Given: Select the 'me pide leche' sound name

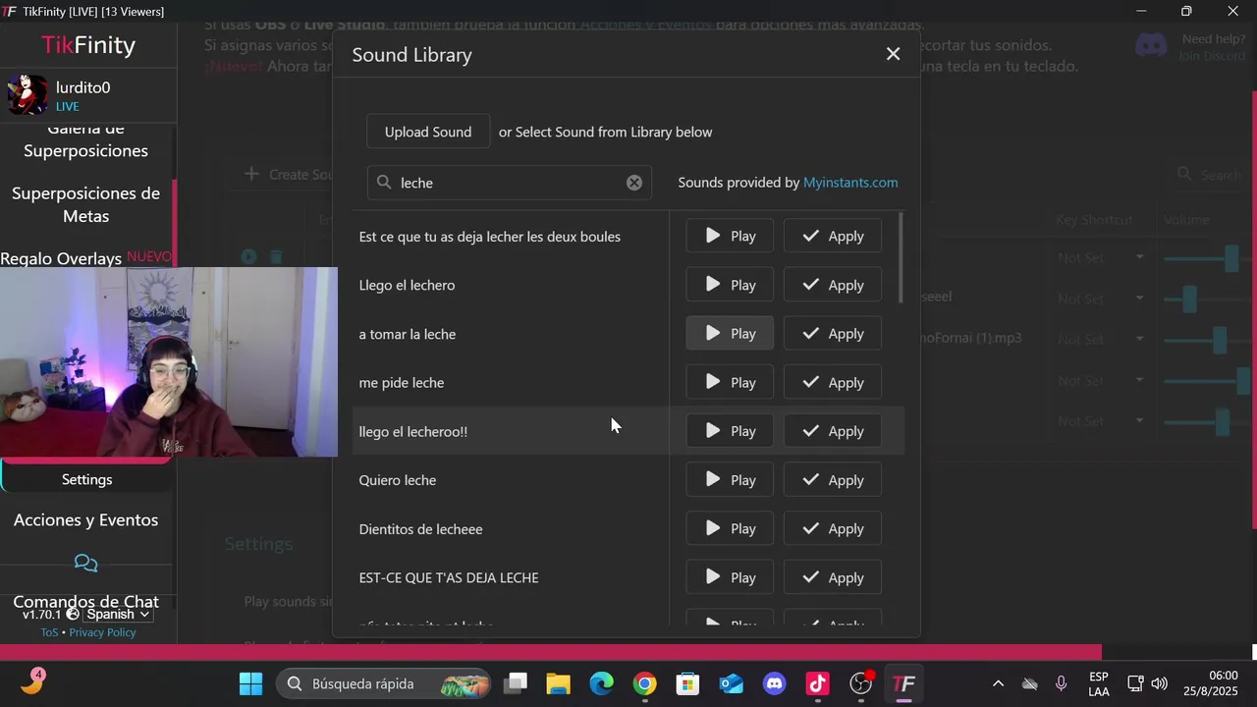Looking at the screenshot, I should [x=402, y=382].
